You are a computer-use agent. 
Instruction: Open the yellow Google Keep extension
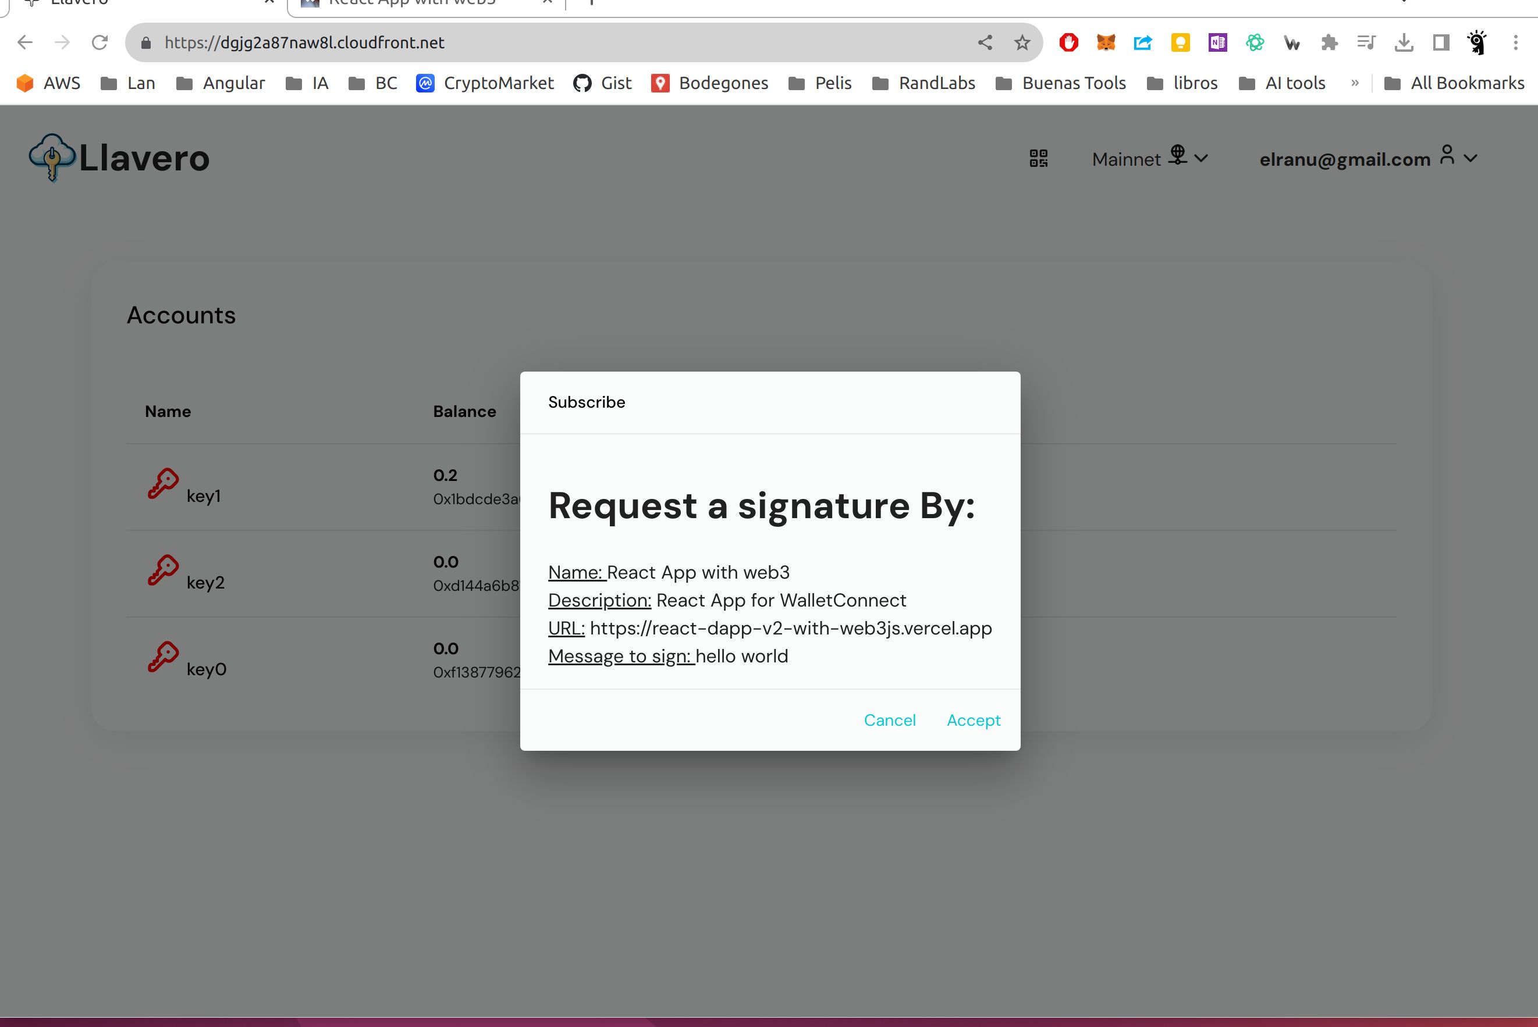[1180, 42]
